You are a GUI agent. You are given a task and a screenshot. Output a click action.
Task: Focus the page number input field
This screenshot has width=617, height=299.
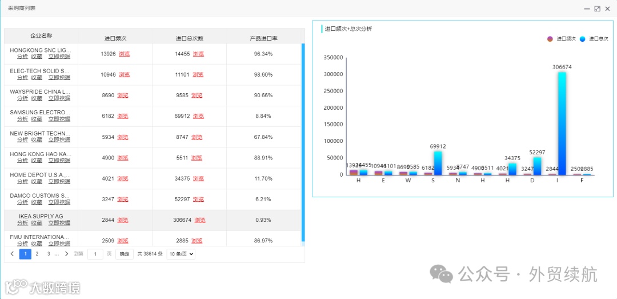(x=95, y=254)
